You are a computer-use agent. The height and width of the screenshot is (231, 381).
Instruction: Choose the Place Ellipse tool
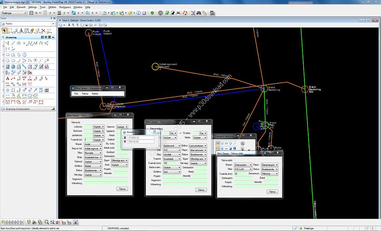[13, 61]
